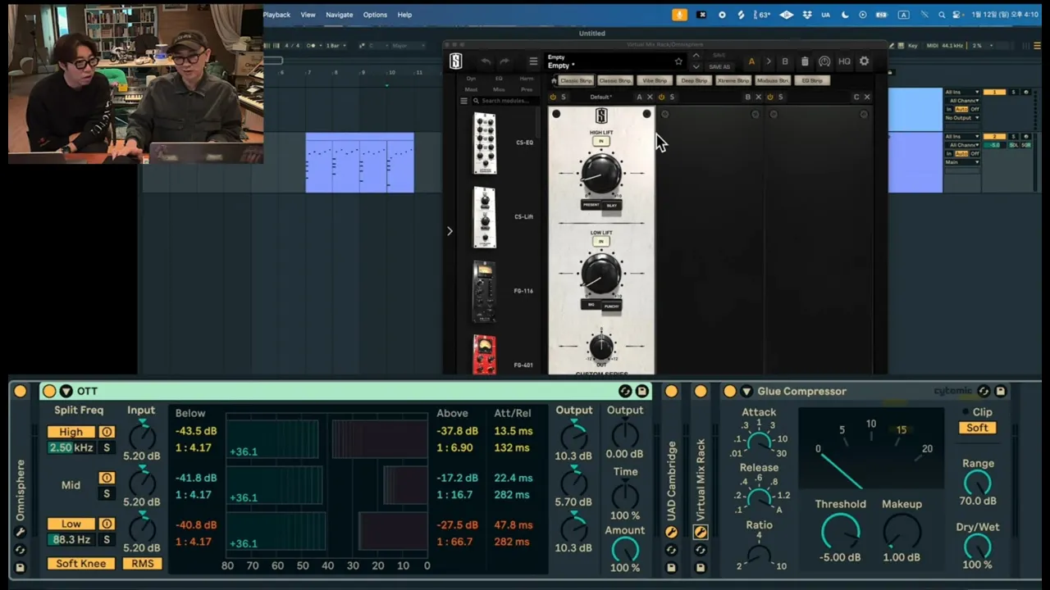Screen dimensions: 1050x590
Task: Select the Xtreme Strip tab
Action: tap(733, 80)
